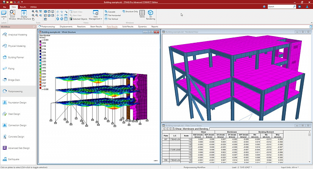Click in the Search input field
Screen dimensions: 313x169
click(280, 7)
